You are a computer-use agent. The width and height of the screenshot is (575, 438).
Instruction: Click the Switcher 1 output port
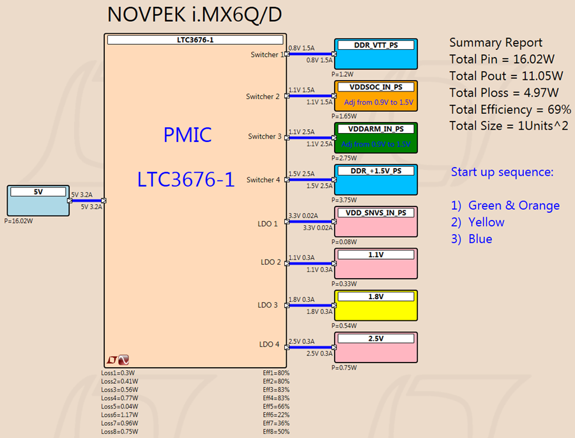click(x=287, y=54)
